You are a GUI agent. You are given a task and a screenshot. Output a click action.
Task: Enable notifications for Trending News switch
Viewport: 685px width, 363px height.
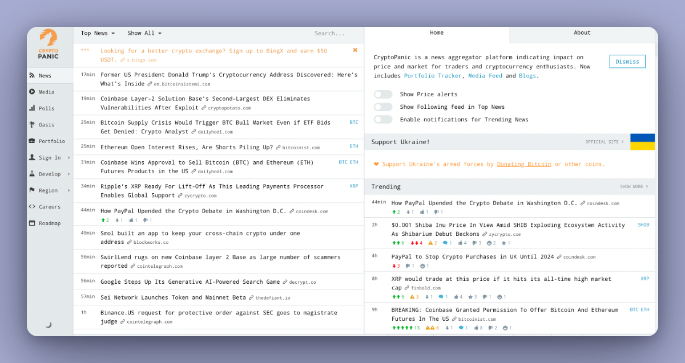(383, 119)
